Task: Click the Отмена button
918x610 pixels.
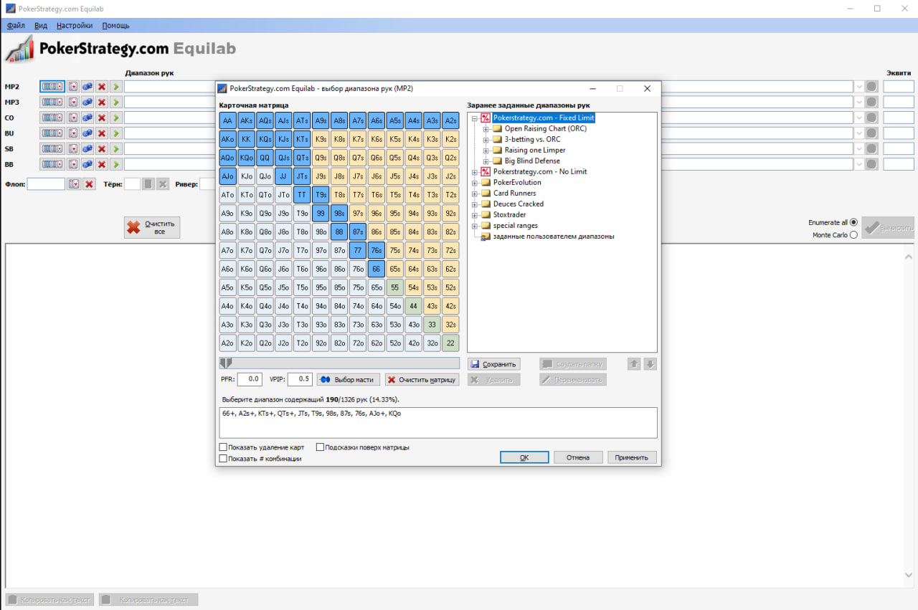Action: (x=578, y=457)
